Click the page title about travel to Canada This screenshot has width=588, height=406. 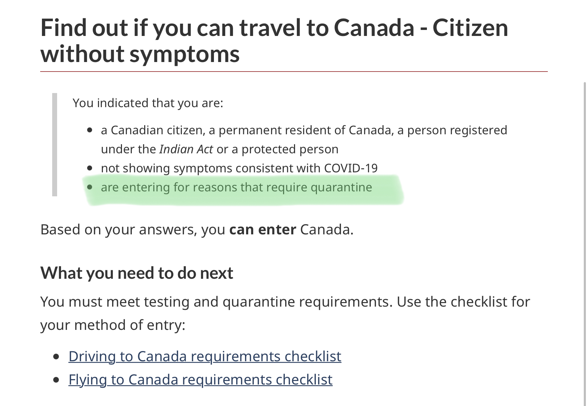pyautogui.click(x=274, y=41)
